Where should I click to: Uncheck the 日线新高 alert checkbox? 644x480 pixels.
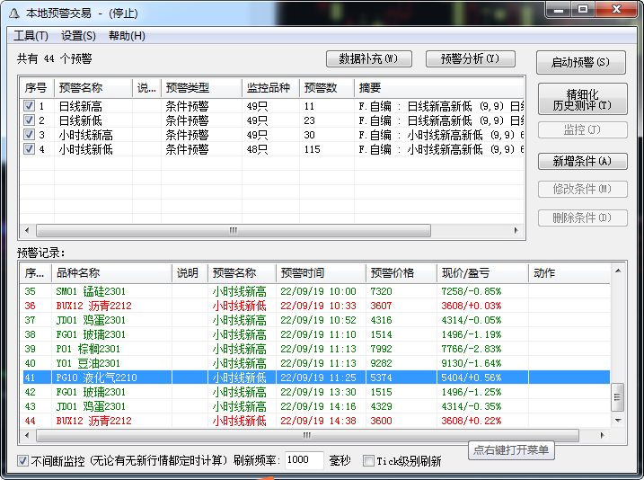(29, 105)
